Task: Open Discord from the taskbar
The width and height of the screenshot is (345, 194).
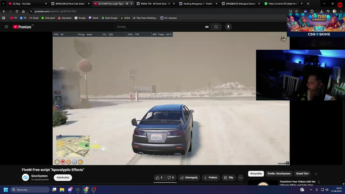Action: [70, 190]
